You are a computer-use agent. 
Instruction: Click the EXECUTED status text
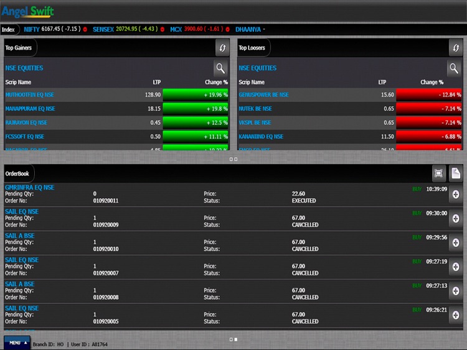click(x=304, y=201)
